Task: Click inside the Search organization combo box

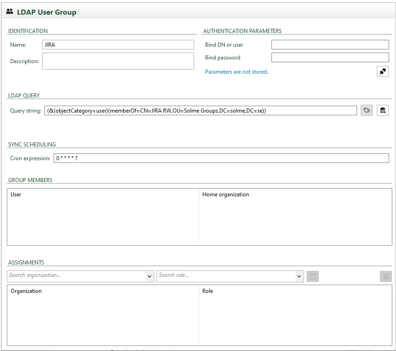Action: coord(76,276)
